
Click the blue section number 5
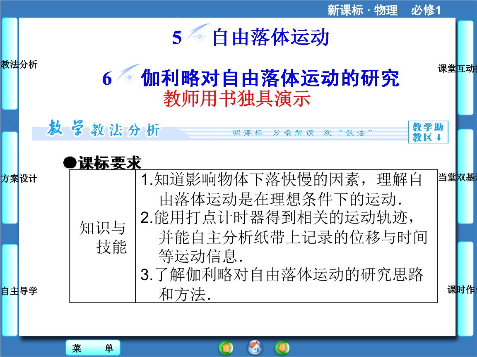point(177,38)
